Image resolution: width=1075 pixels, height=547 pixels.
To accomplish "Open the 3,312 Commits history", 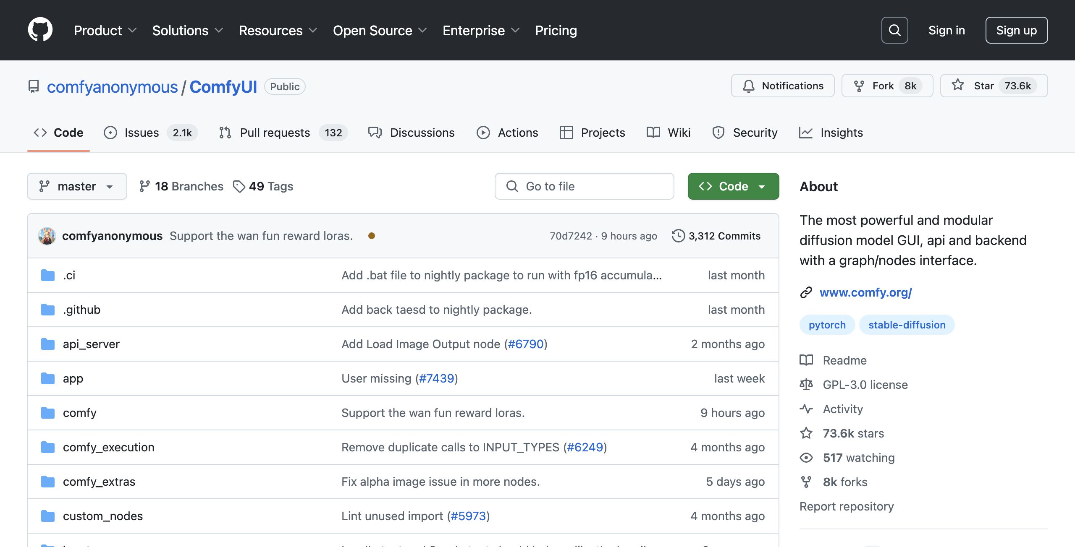I will point(716,236).
